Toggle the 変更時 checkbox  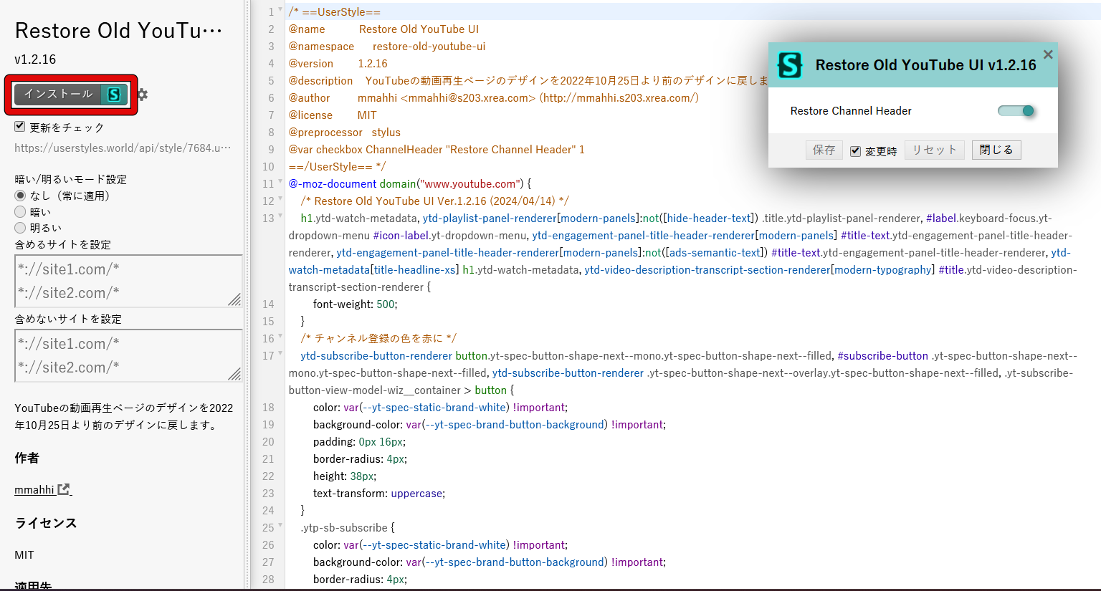tap(855, 150)
